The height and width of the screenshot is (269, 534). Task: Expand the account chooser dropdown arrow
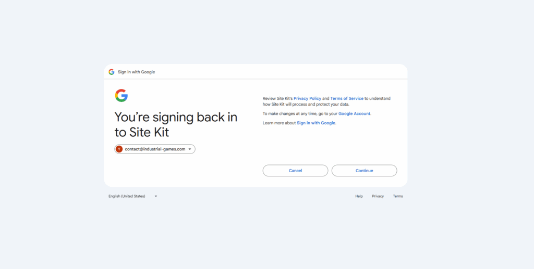[190, 149]
